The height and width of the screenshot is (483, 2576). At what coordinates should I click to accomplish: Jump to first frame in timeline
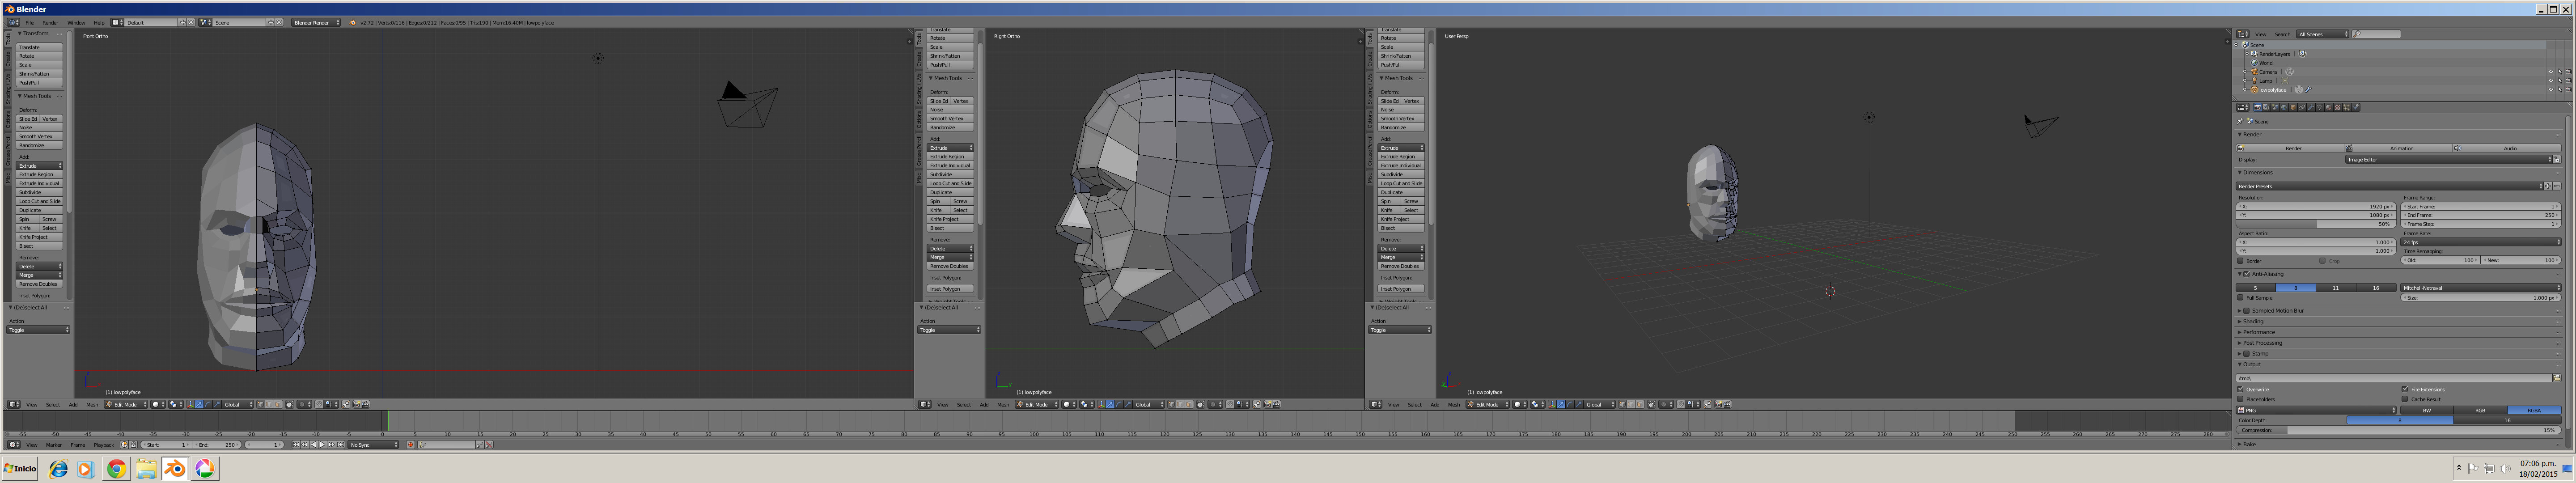point(296,444)
